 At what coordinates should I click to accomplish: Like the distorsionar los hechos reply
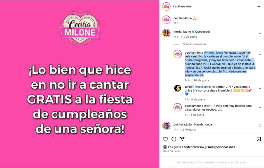click(260, 107)
